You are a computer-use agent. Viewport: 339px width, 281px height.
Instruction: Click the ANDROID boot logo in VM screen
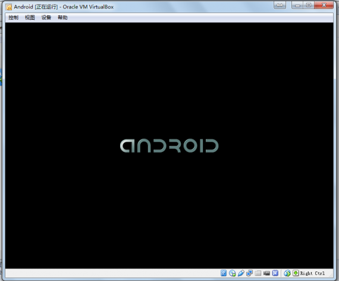click(169, 146)
